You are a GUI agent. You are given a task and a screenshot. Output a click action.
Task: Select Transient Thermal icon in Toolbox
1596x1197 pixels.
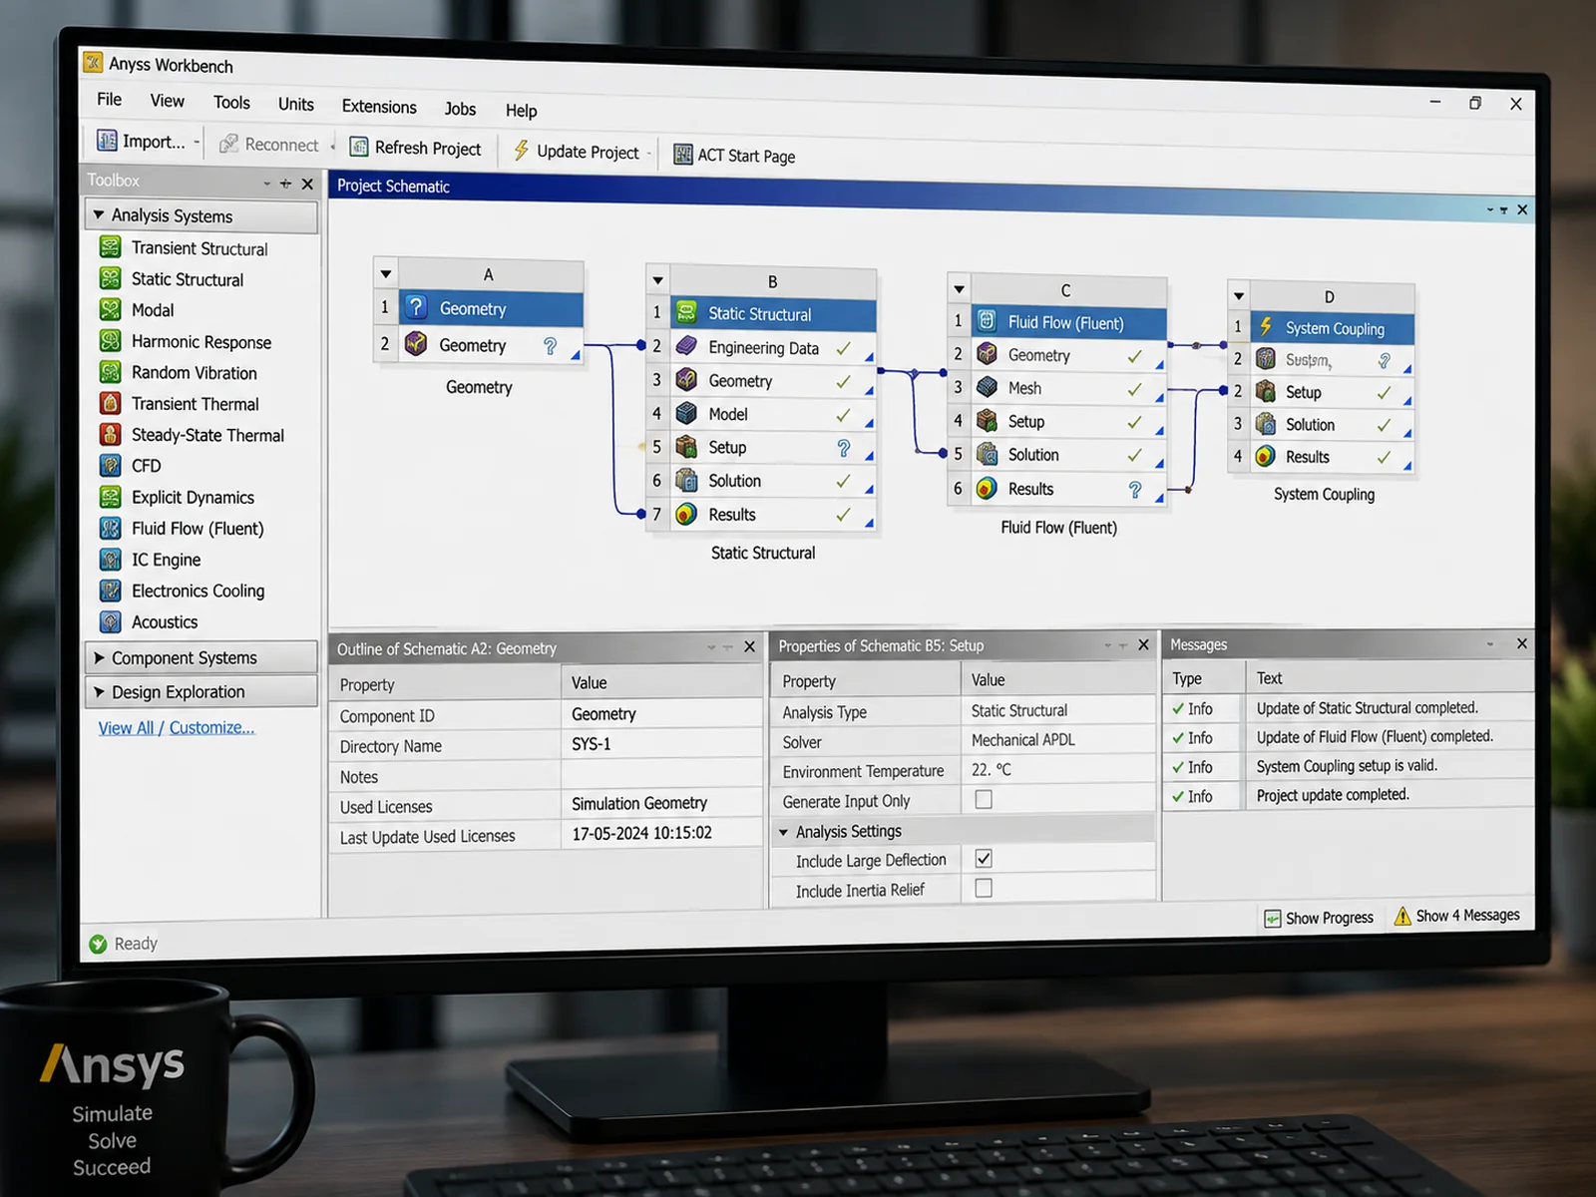pyautogui.click(x=111, y=403)
